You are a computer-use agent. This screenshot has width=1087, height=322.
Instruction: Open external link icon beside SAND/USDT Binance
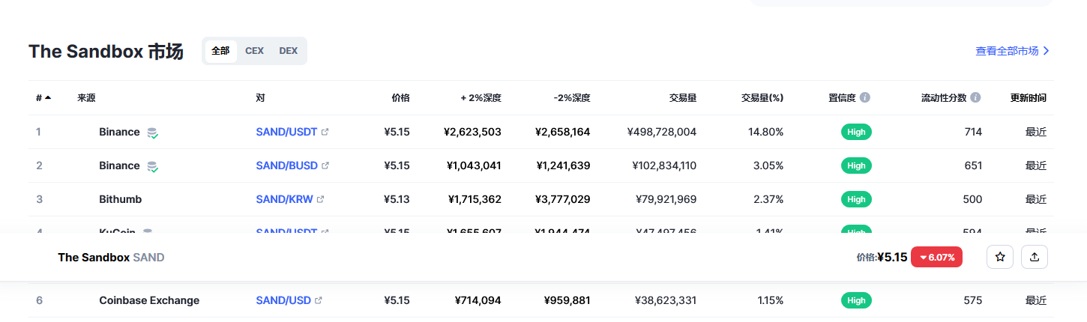[x=325, y=132]
